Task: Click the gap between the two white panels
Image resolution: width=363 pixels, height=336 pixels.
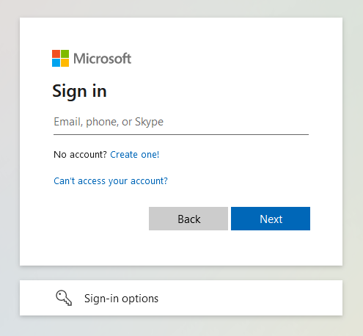Action: point(181,273)
